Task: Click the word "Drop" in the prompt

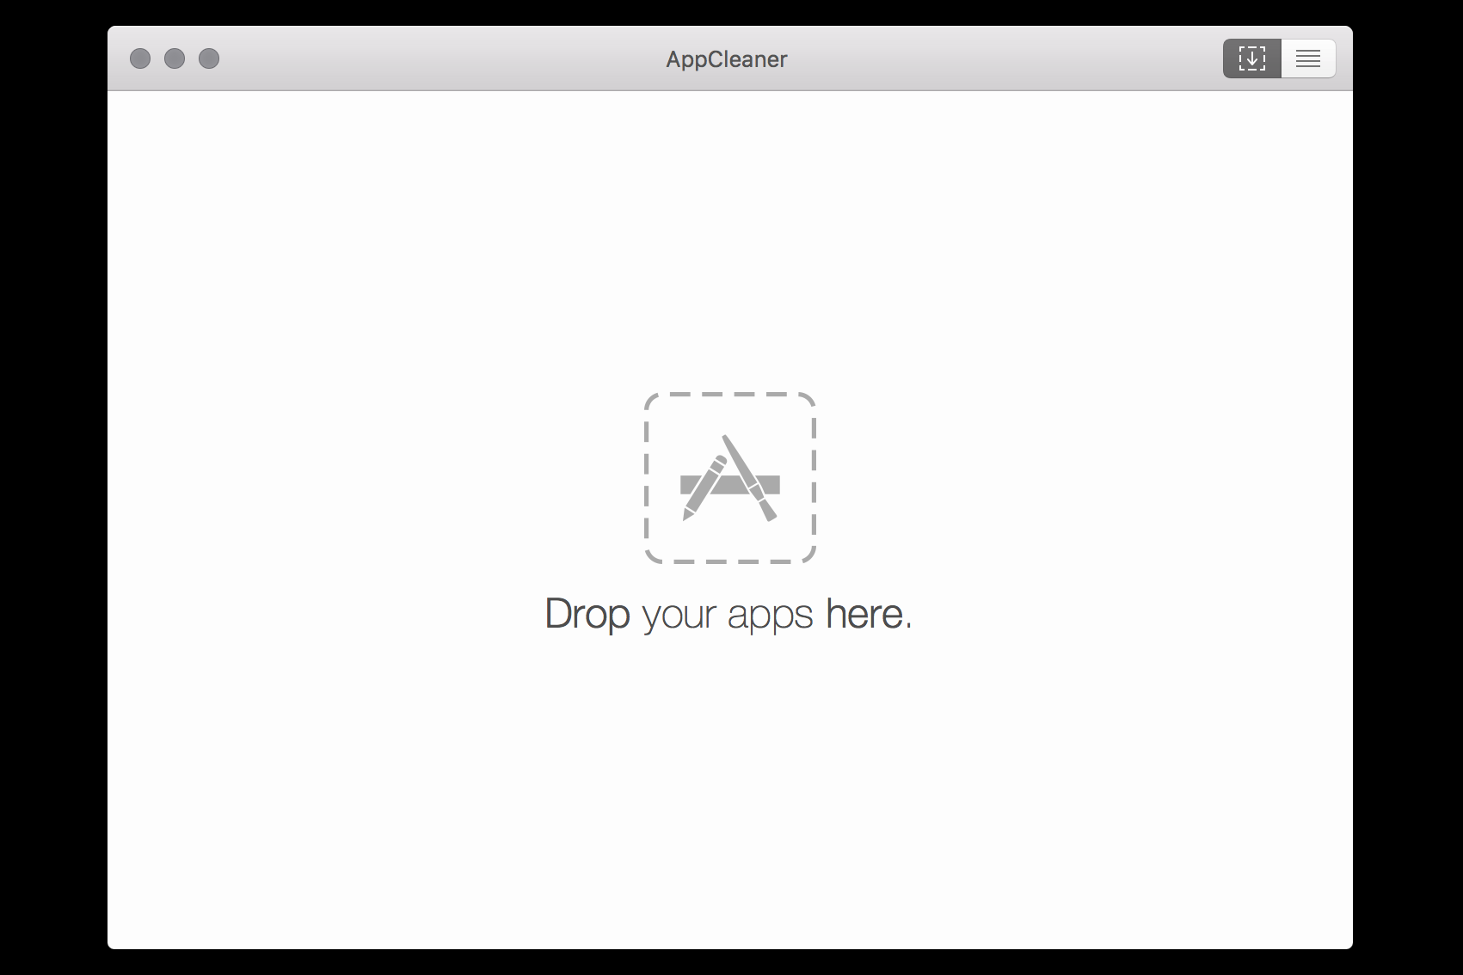Action: tap(587, 614)
